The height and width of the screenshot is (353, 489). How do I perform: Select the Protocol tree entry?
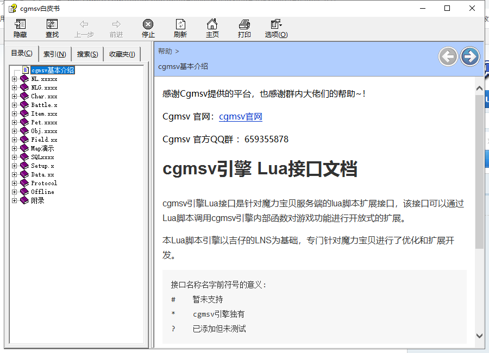44,183
